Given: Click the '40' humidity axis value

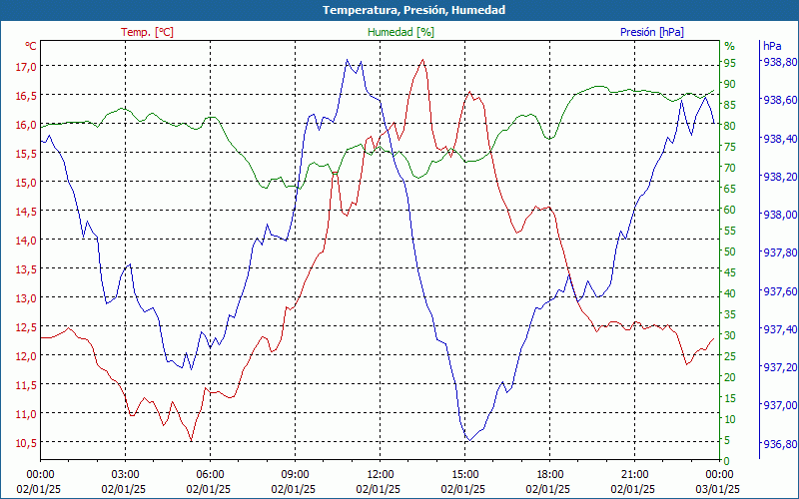Looking at the screenshot, I should tap(730, 293).
